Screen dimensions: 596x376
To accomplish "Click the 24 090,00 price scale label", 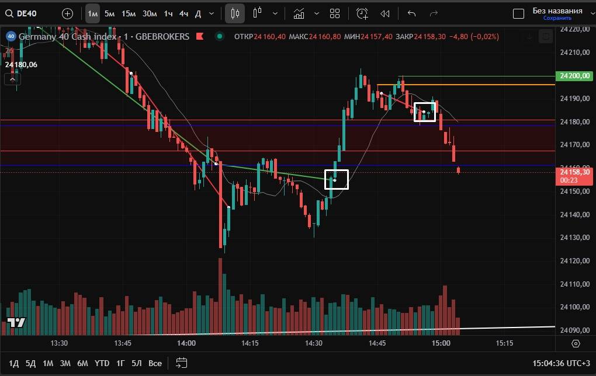I will (x=575, y=330).
